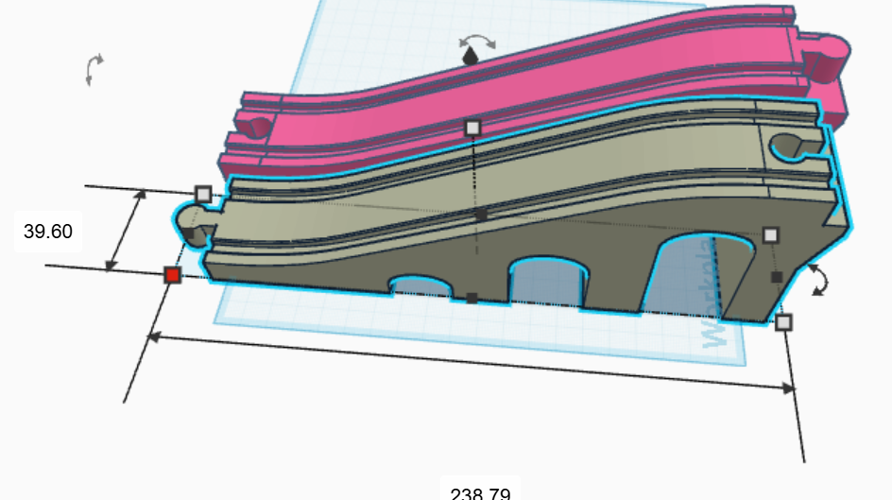The width and height of the screenshot is (892, 500).
Task: Click the rotation arrow at far left
Action: click(x=94, y=69)
